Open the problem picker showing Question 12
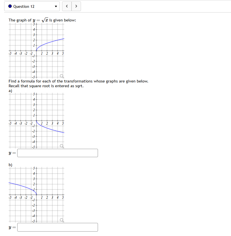 (x=32, y=6)
